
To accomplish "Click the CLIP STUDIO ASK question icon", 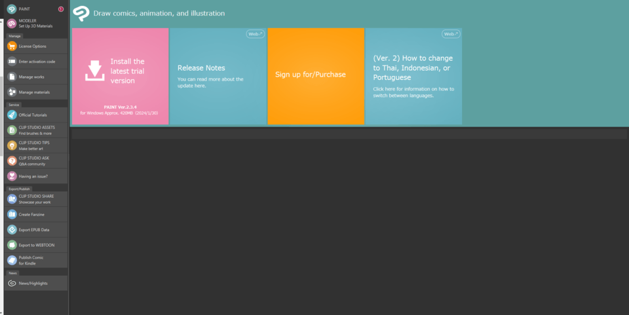I will tap(12, 160).
